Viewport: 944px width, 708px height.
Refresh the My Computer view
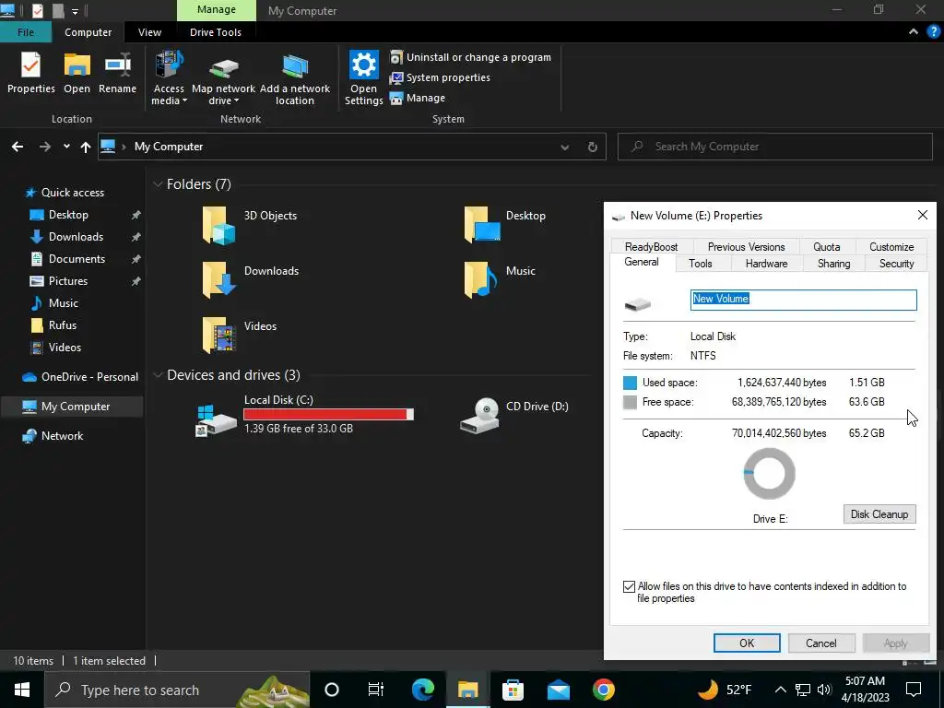[x=593, y=147]
